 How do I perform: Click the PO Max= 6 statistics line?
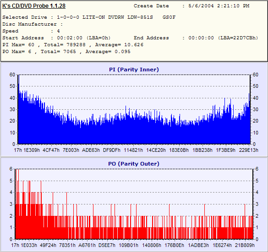tap(66, 52)
